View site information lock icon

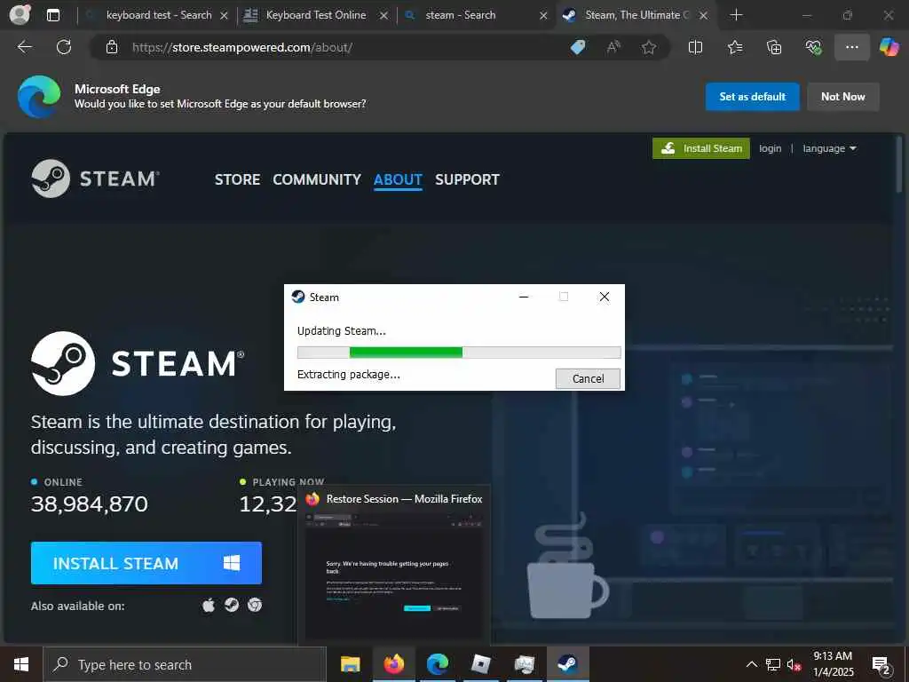point(112,48)
